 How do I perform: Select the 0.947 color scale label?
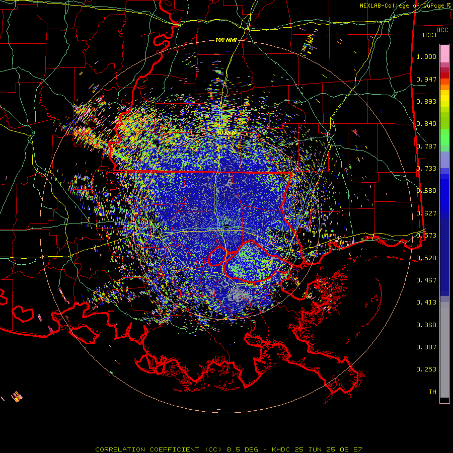tap(426, 79)
